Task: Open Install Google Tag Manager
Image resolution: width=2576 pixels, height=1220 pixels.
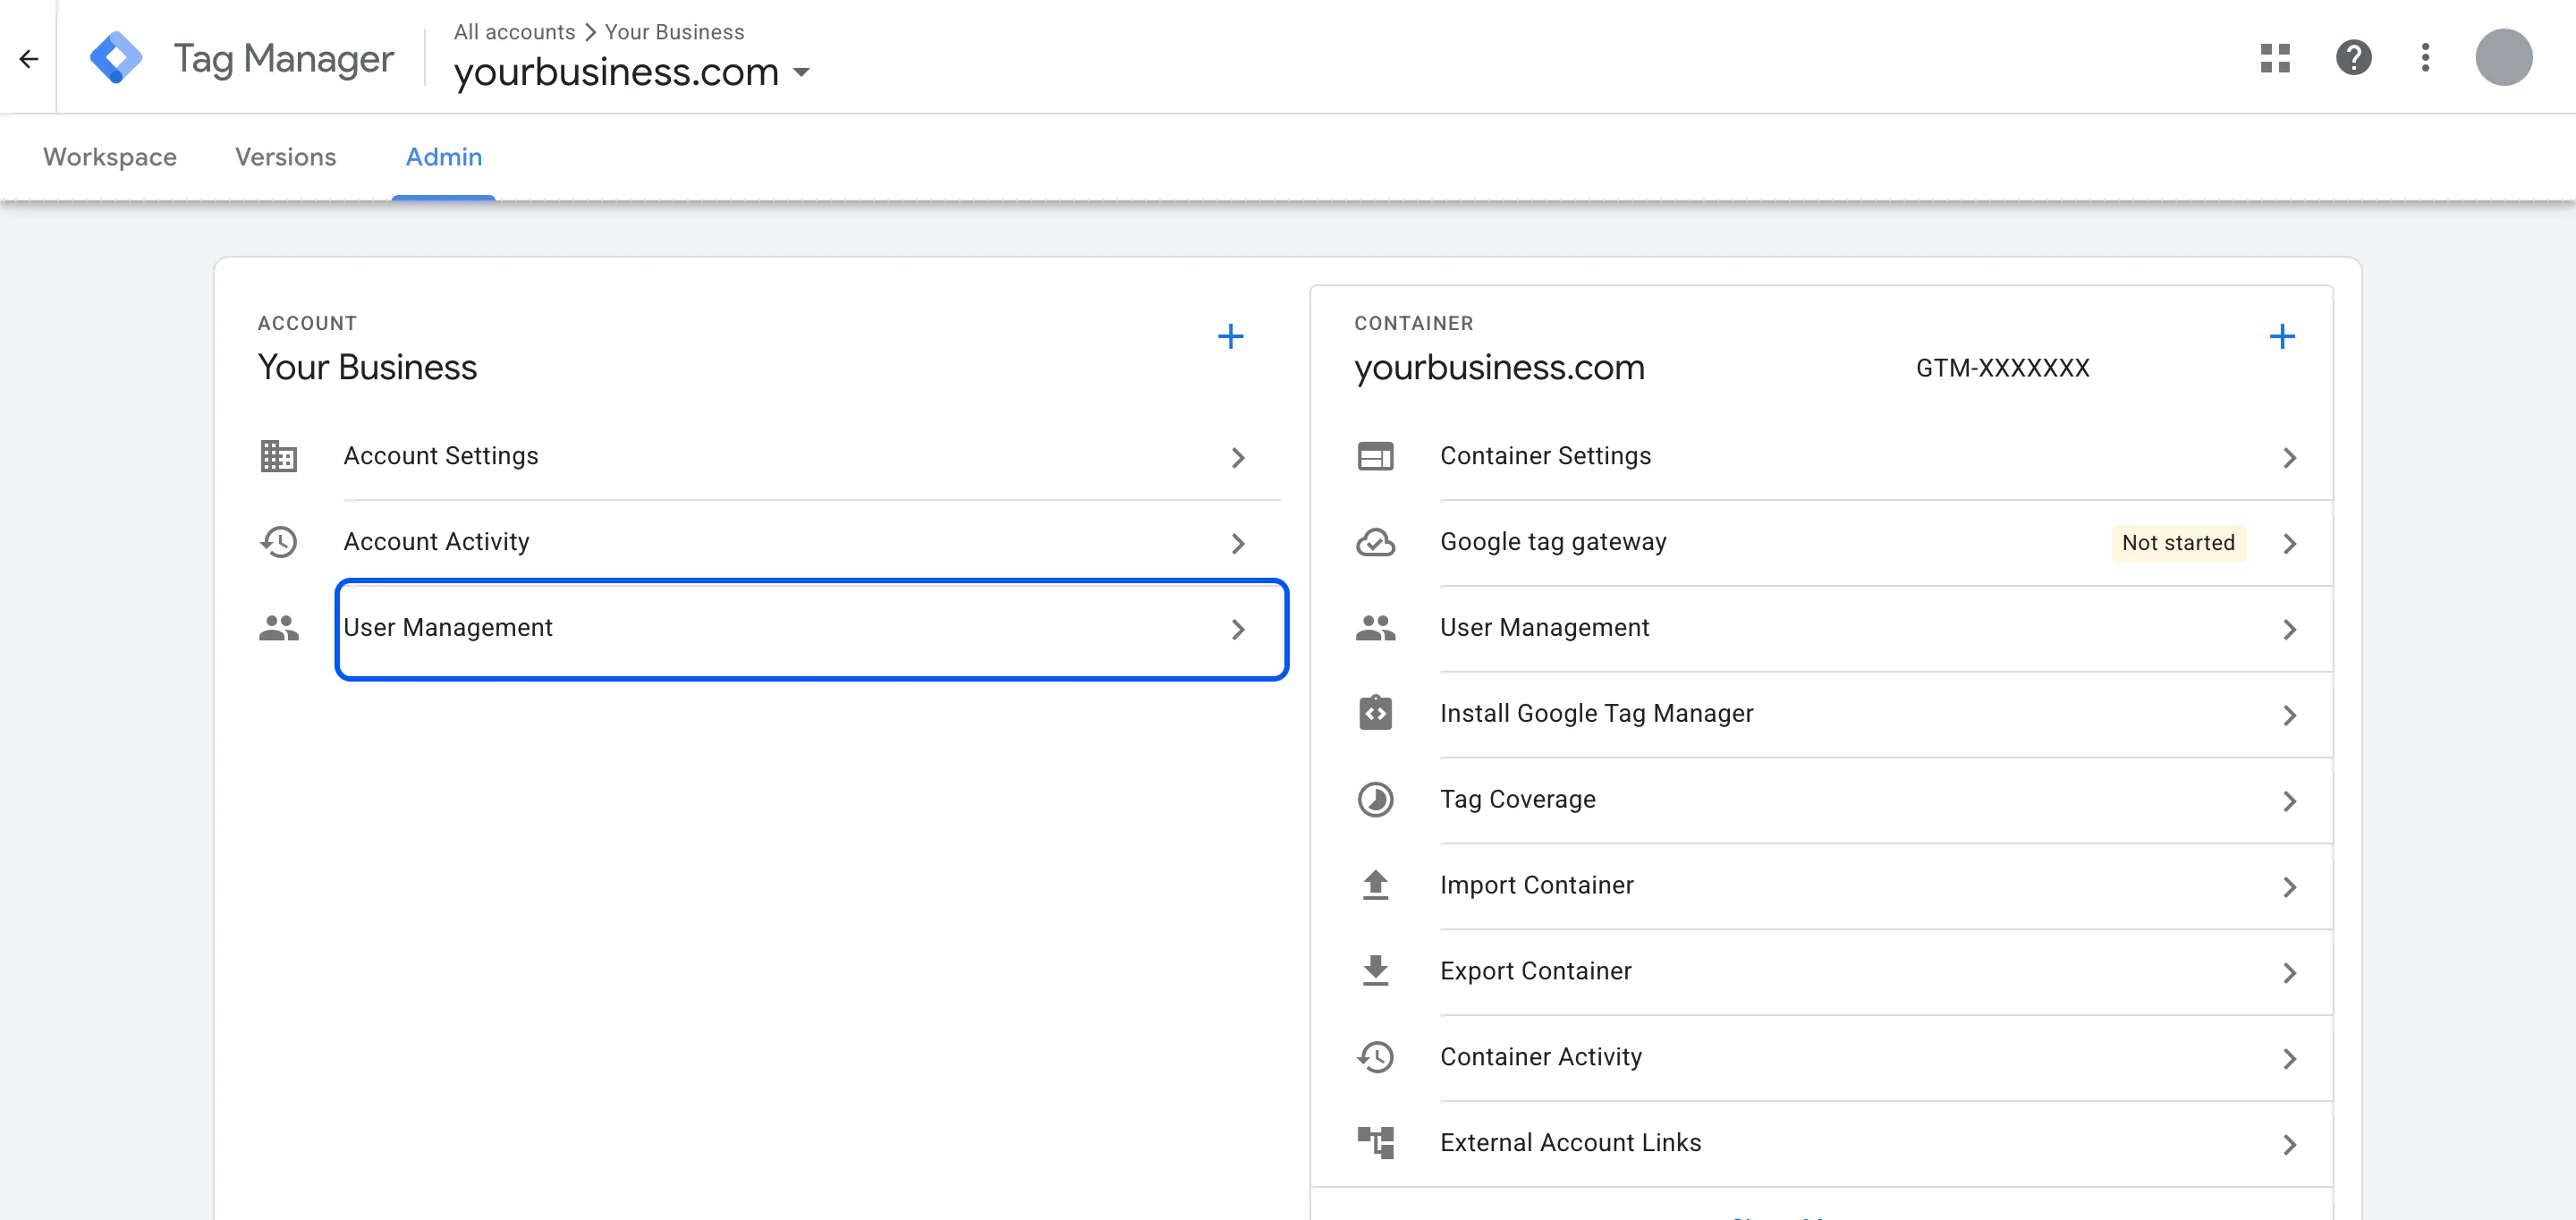Action: (1885, 714)
